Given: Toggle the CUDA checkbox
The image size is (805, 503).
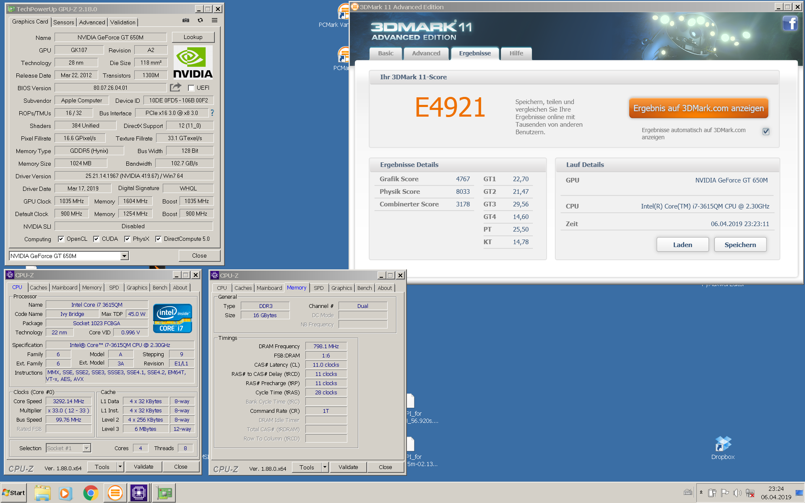Looking at the screenshot, I should click(x=96, y=239).
